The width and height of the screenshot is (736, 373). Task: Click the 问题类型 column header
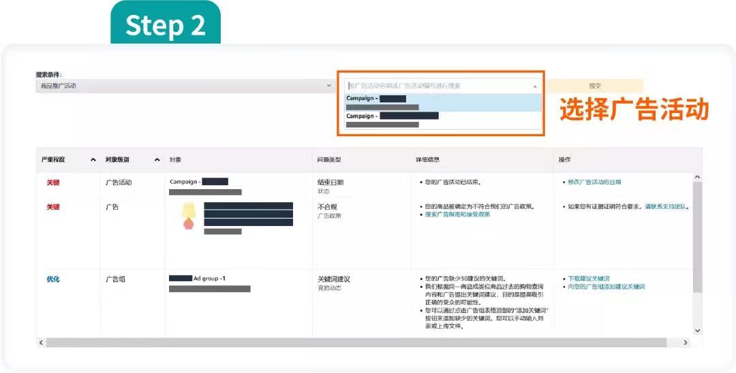tap(329, 160)
